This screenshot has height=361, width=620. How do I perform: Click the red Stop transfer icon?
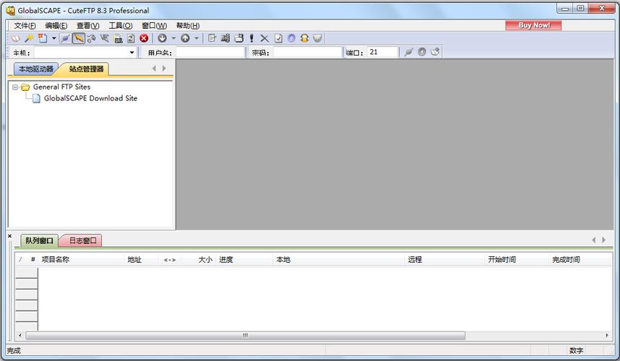pyautogui.click(x=144, y=38)
